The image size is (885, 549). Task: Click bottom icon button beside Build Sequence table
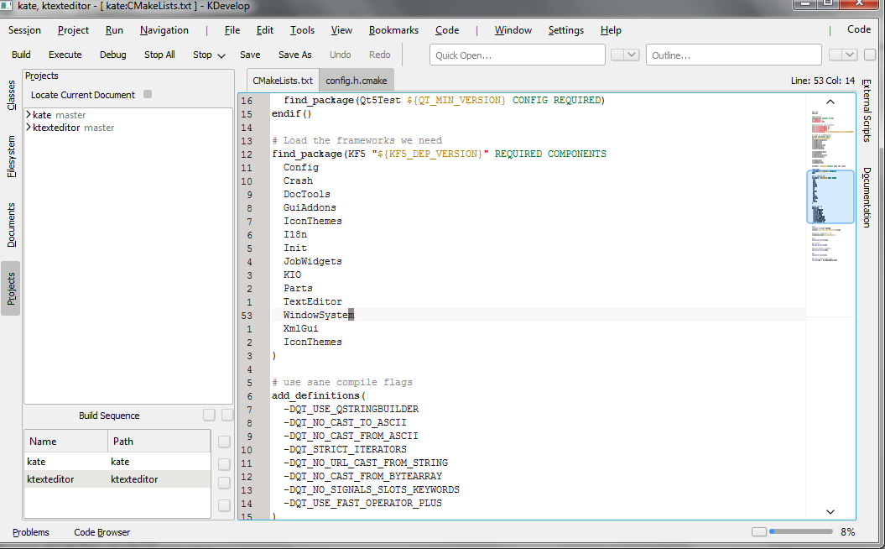[x=224, y=505]
